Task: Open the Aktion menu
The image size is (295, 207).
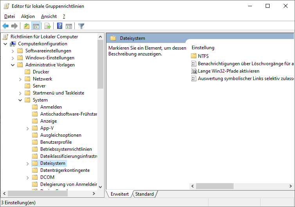Action: (x=28, y=16)
